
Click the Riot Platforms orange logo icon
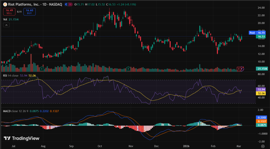[x=4, y=4]
